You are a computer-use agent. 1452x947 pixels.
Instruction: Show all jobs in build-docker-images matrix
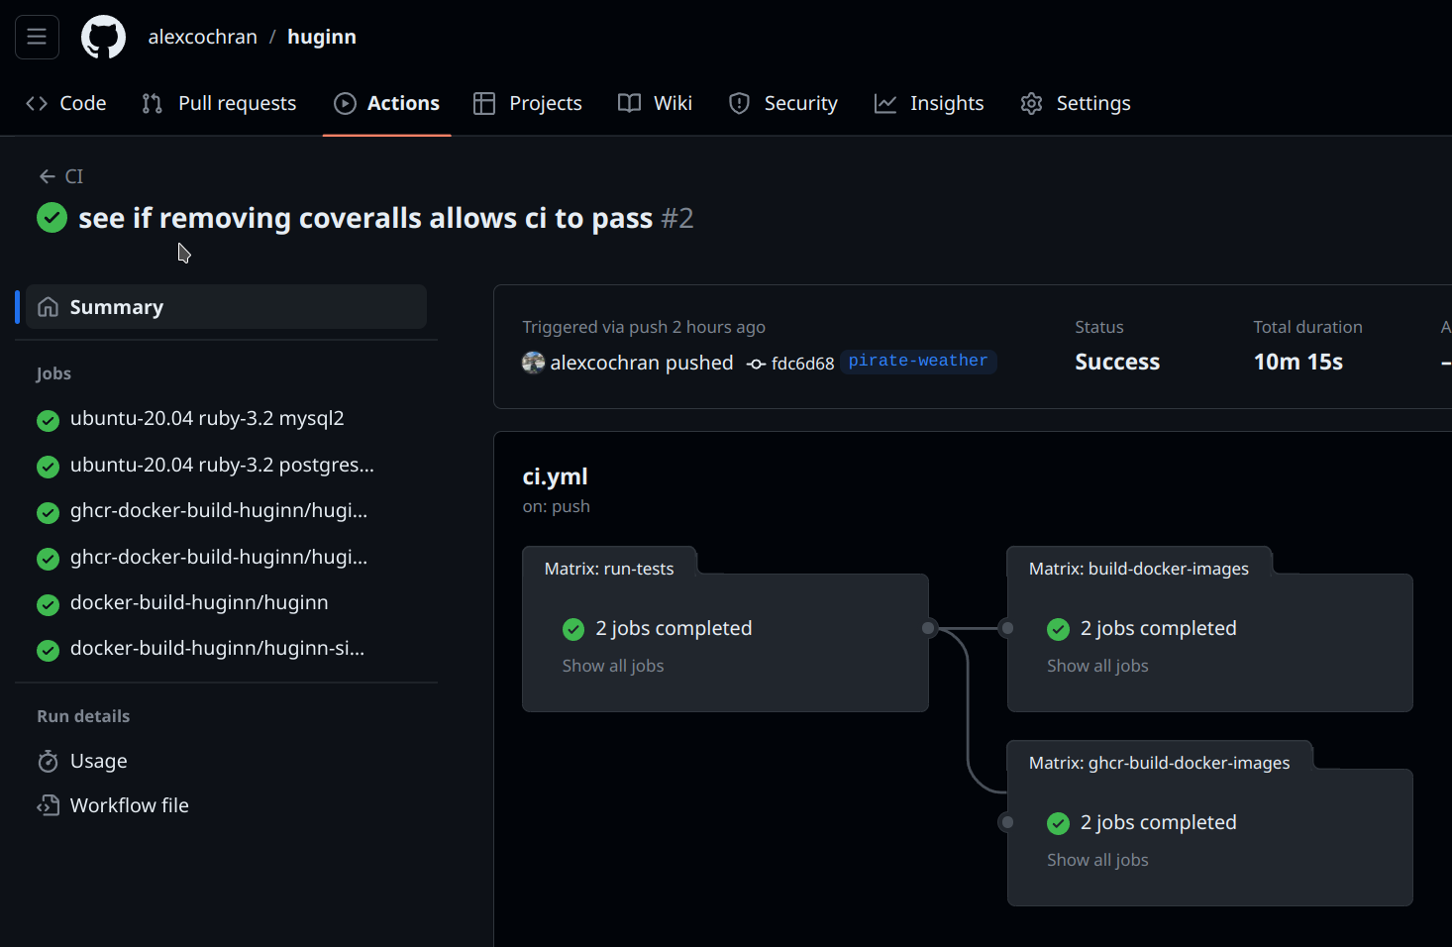[1097, 666]
